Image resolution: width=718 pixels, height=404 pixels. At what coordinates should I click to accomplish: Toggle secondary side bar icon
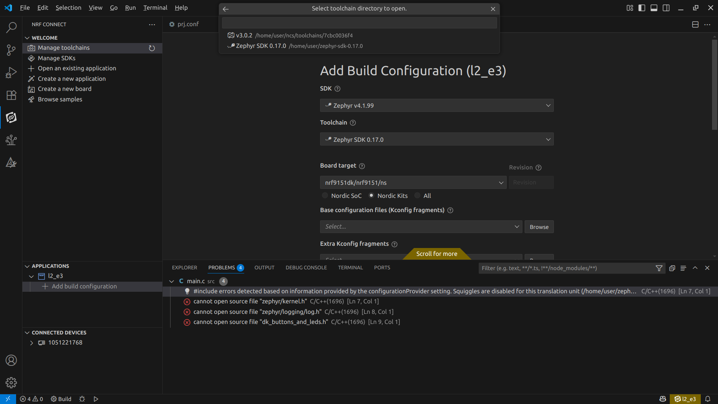coord(666,8)
